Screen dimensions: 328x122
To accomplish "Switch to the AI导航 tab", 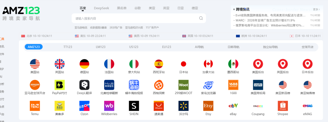I will [199, 47].
